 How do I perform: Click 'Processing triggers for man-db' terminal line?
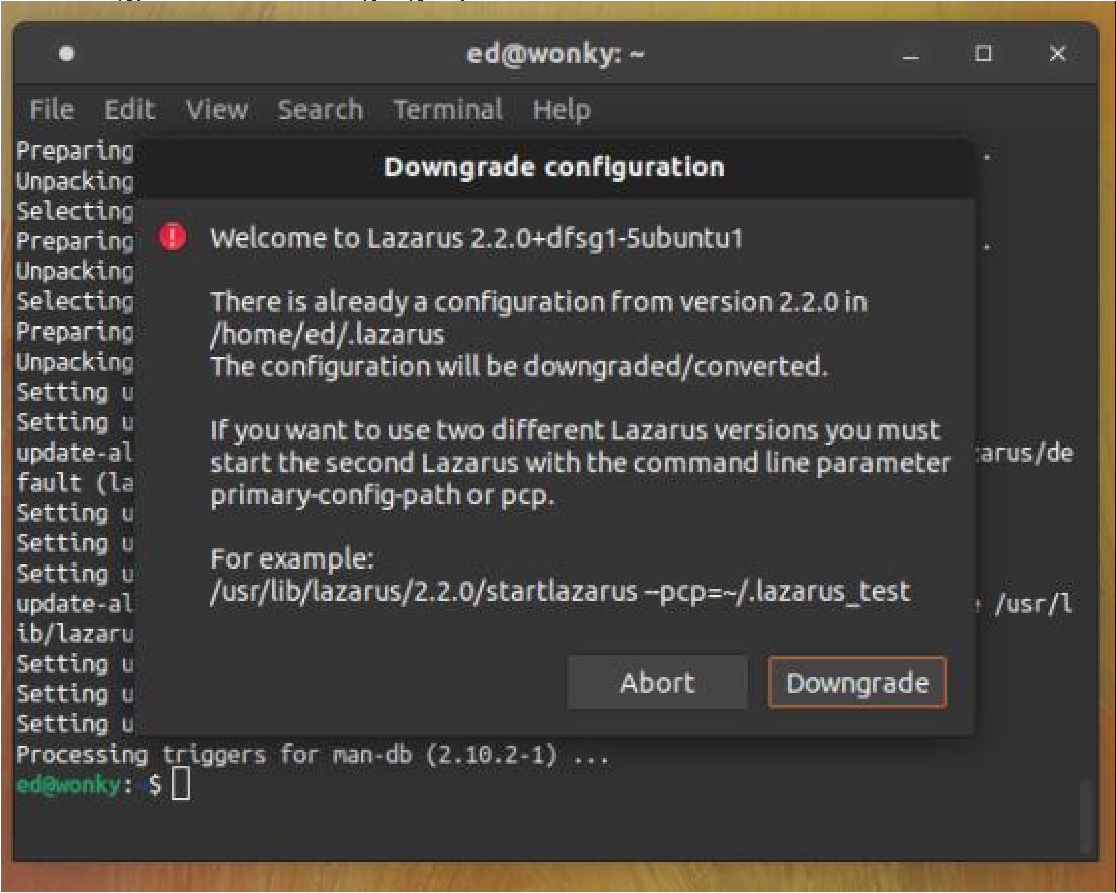tap(313, 755)
